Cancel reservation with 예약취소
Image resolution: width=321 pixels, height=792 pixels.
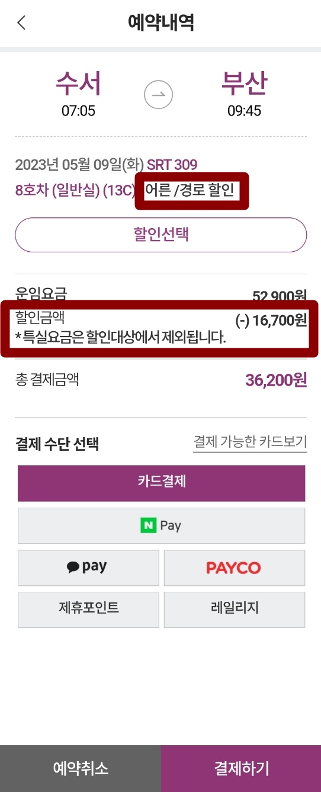tap(81, 768)
